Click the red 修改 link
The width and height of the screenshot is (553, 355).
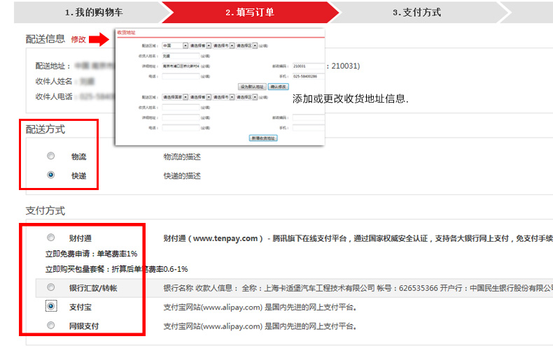click(x=78, y=39)
